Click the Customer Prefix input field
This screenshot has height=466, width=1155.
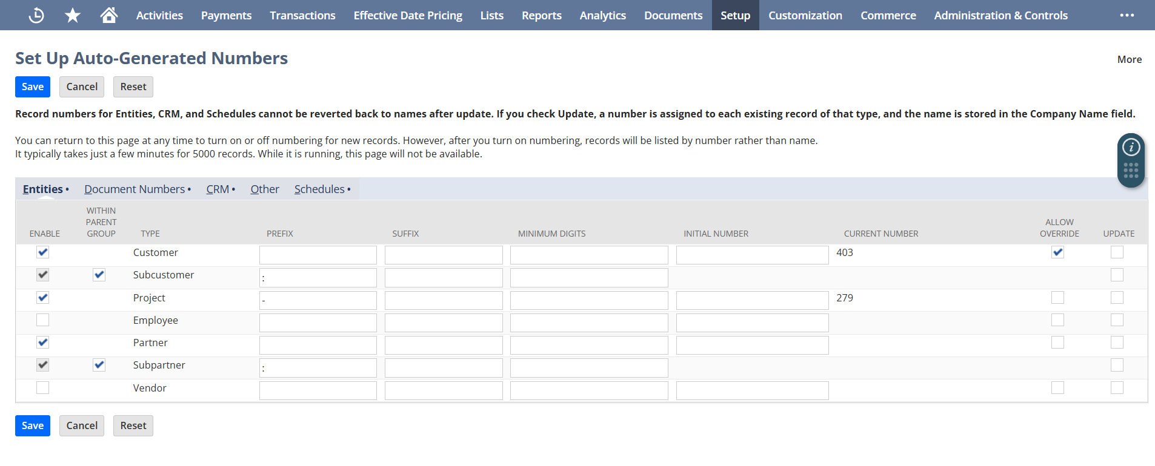[318, 255]
